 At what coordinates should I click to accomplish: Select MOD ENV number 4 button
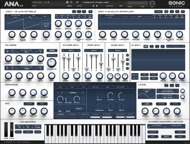pos(127,69)
